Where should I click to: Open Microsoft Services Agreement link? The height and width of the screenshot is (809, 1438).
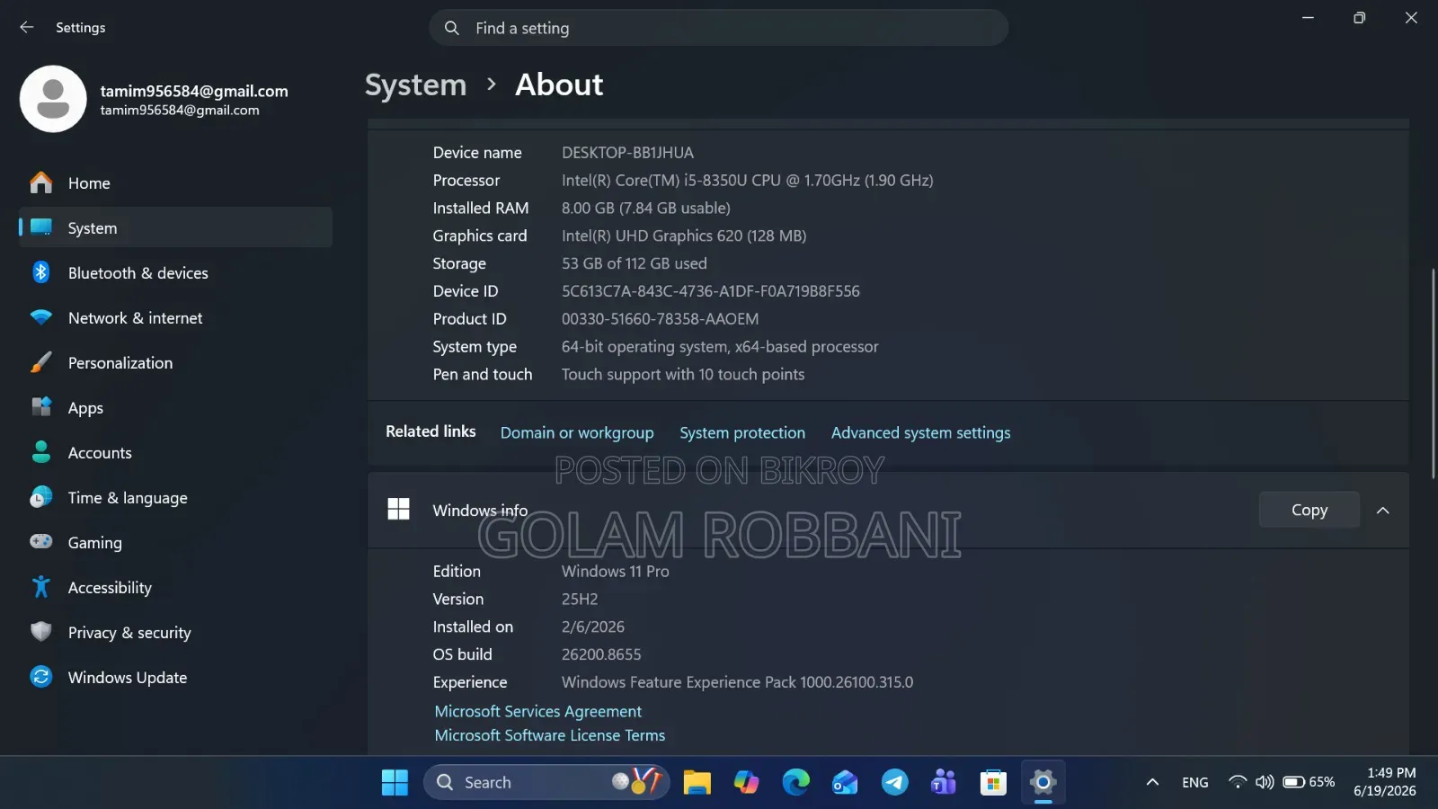537,711
